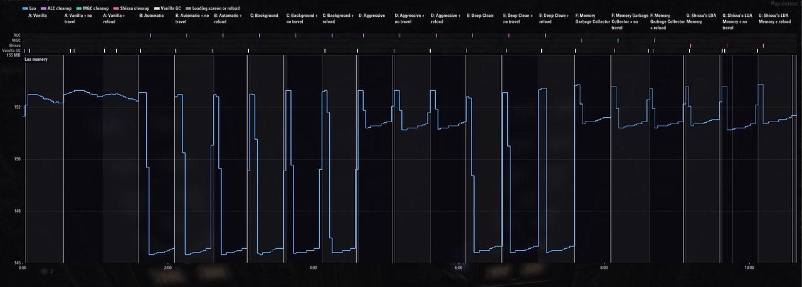Click the 'B: Automatic + reload' heading
The height and width of the screenshot is (287, 802).
[x=228, y=18]
